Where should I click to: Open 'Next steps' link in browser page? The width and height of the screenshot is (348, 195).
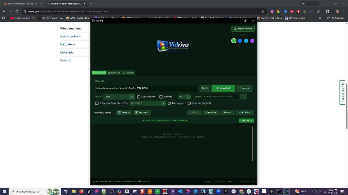(68, 44)
